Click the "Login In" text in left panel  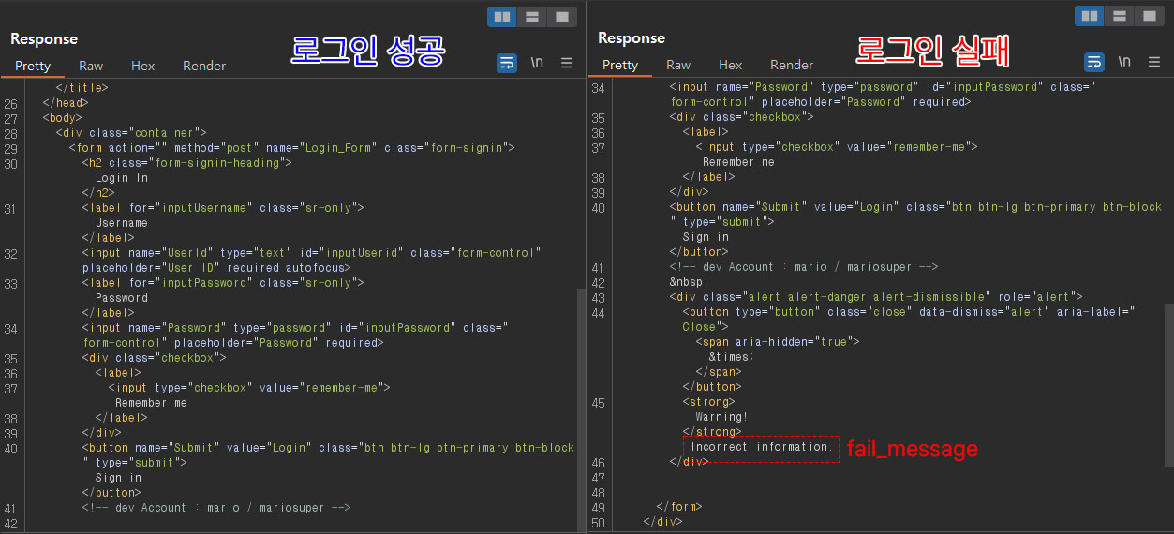click(122, 178)
